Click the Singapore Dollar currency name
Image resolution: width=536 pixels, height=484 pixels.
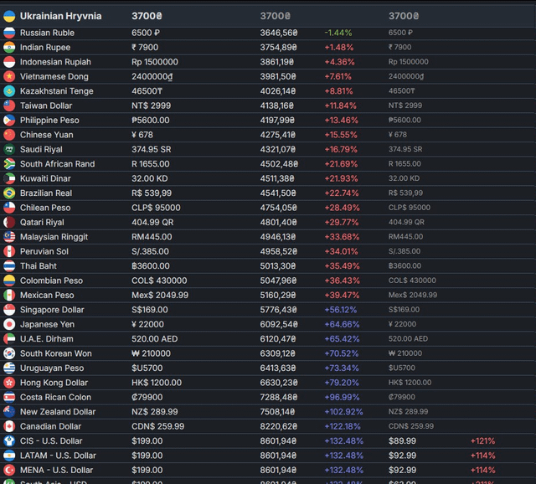52,310
